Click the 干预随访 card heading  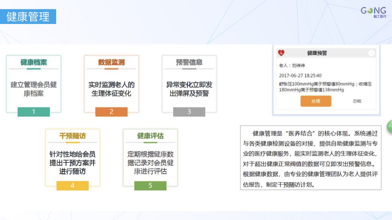pyautogui.click(x=72, y=136)
